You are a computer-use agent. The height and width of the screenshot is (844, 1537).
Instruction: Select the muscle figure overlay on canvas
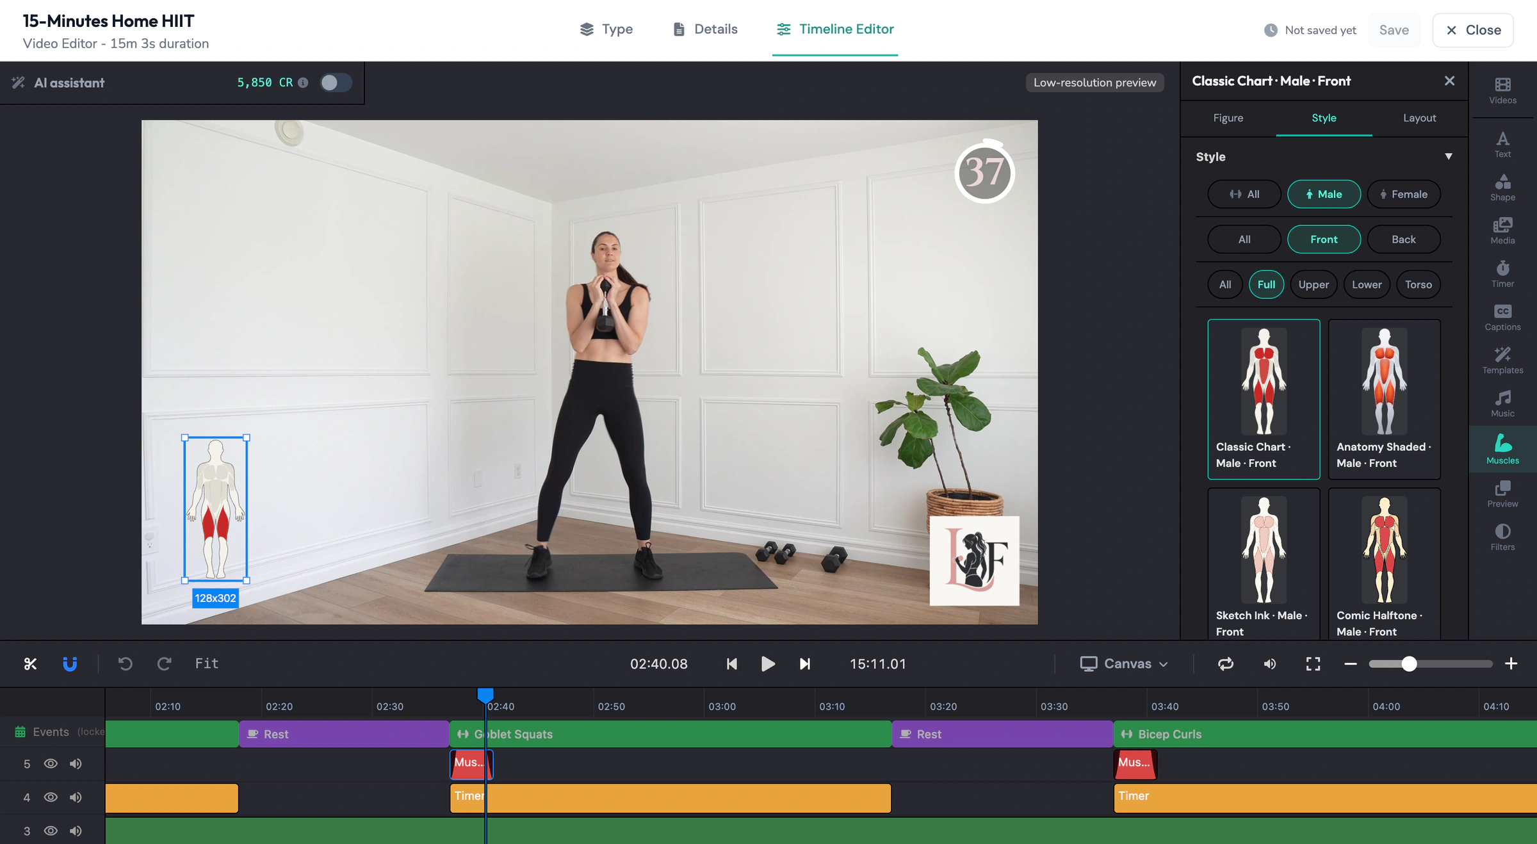tap(216, 509)
